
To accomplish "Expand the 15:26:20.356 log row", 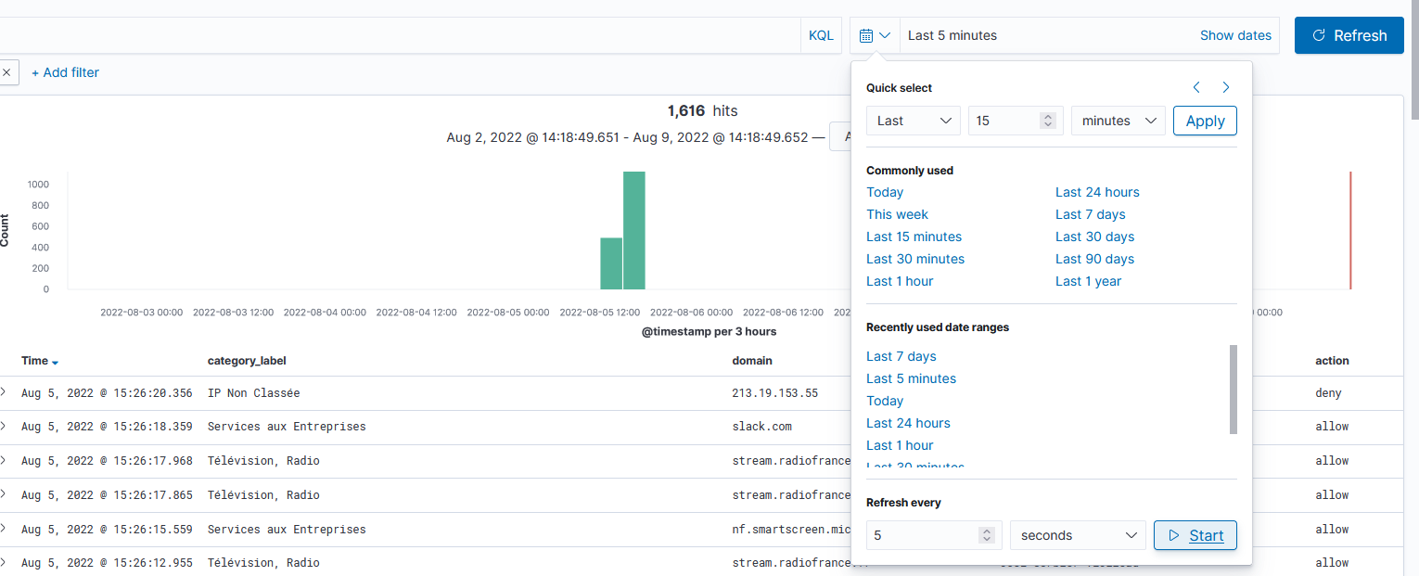I will coord(4,392).
